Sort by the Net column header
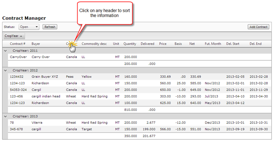Viewport: 275px width, 142px height. (x=192, y=44)
